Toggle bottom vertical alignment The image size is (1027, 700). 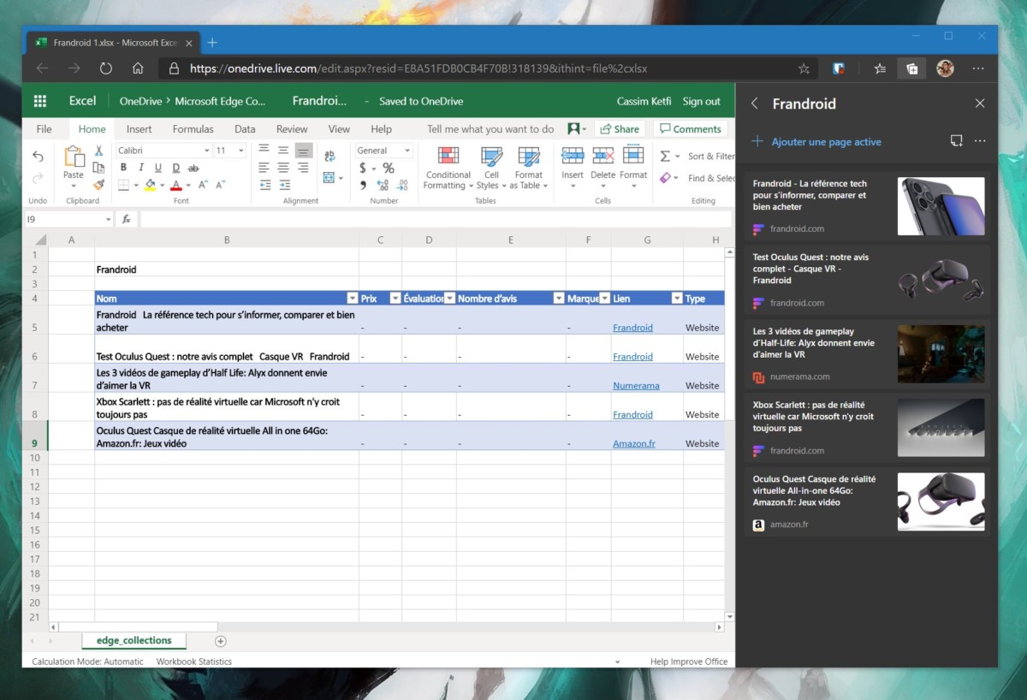[303, 151]
